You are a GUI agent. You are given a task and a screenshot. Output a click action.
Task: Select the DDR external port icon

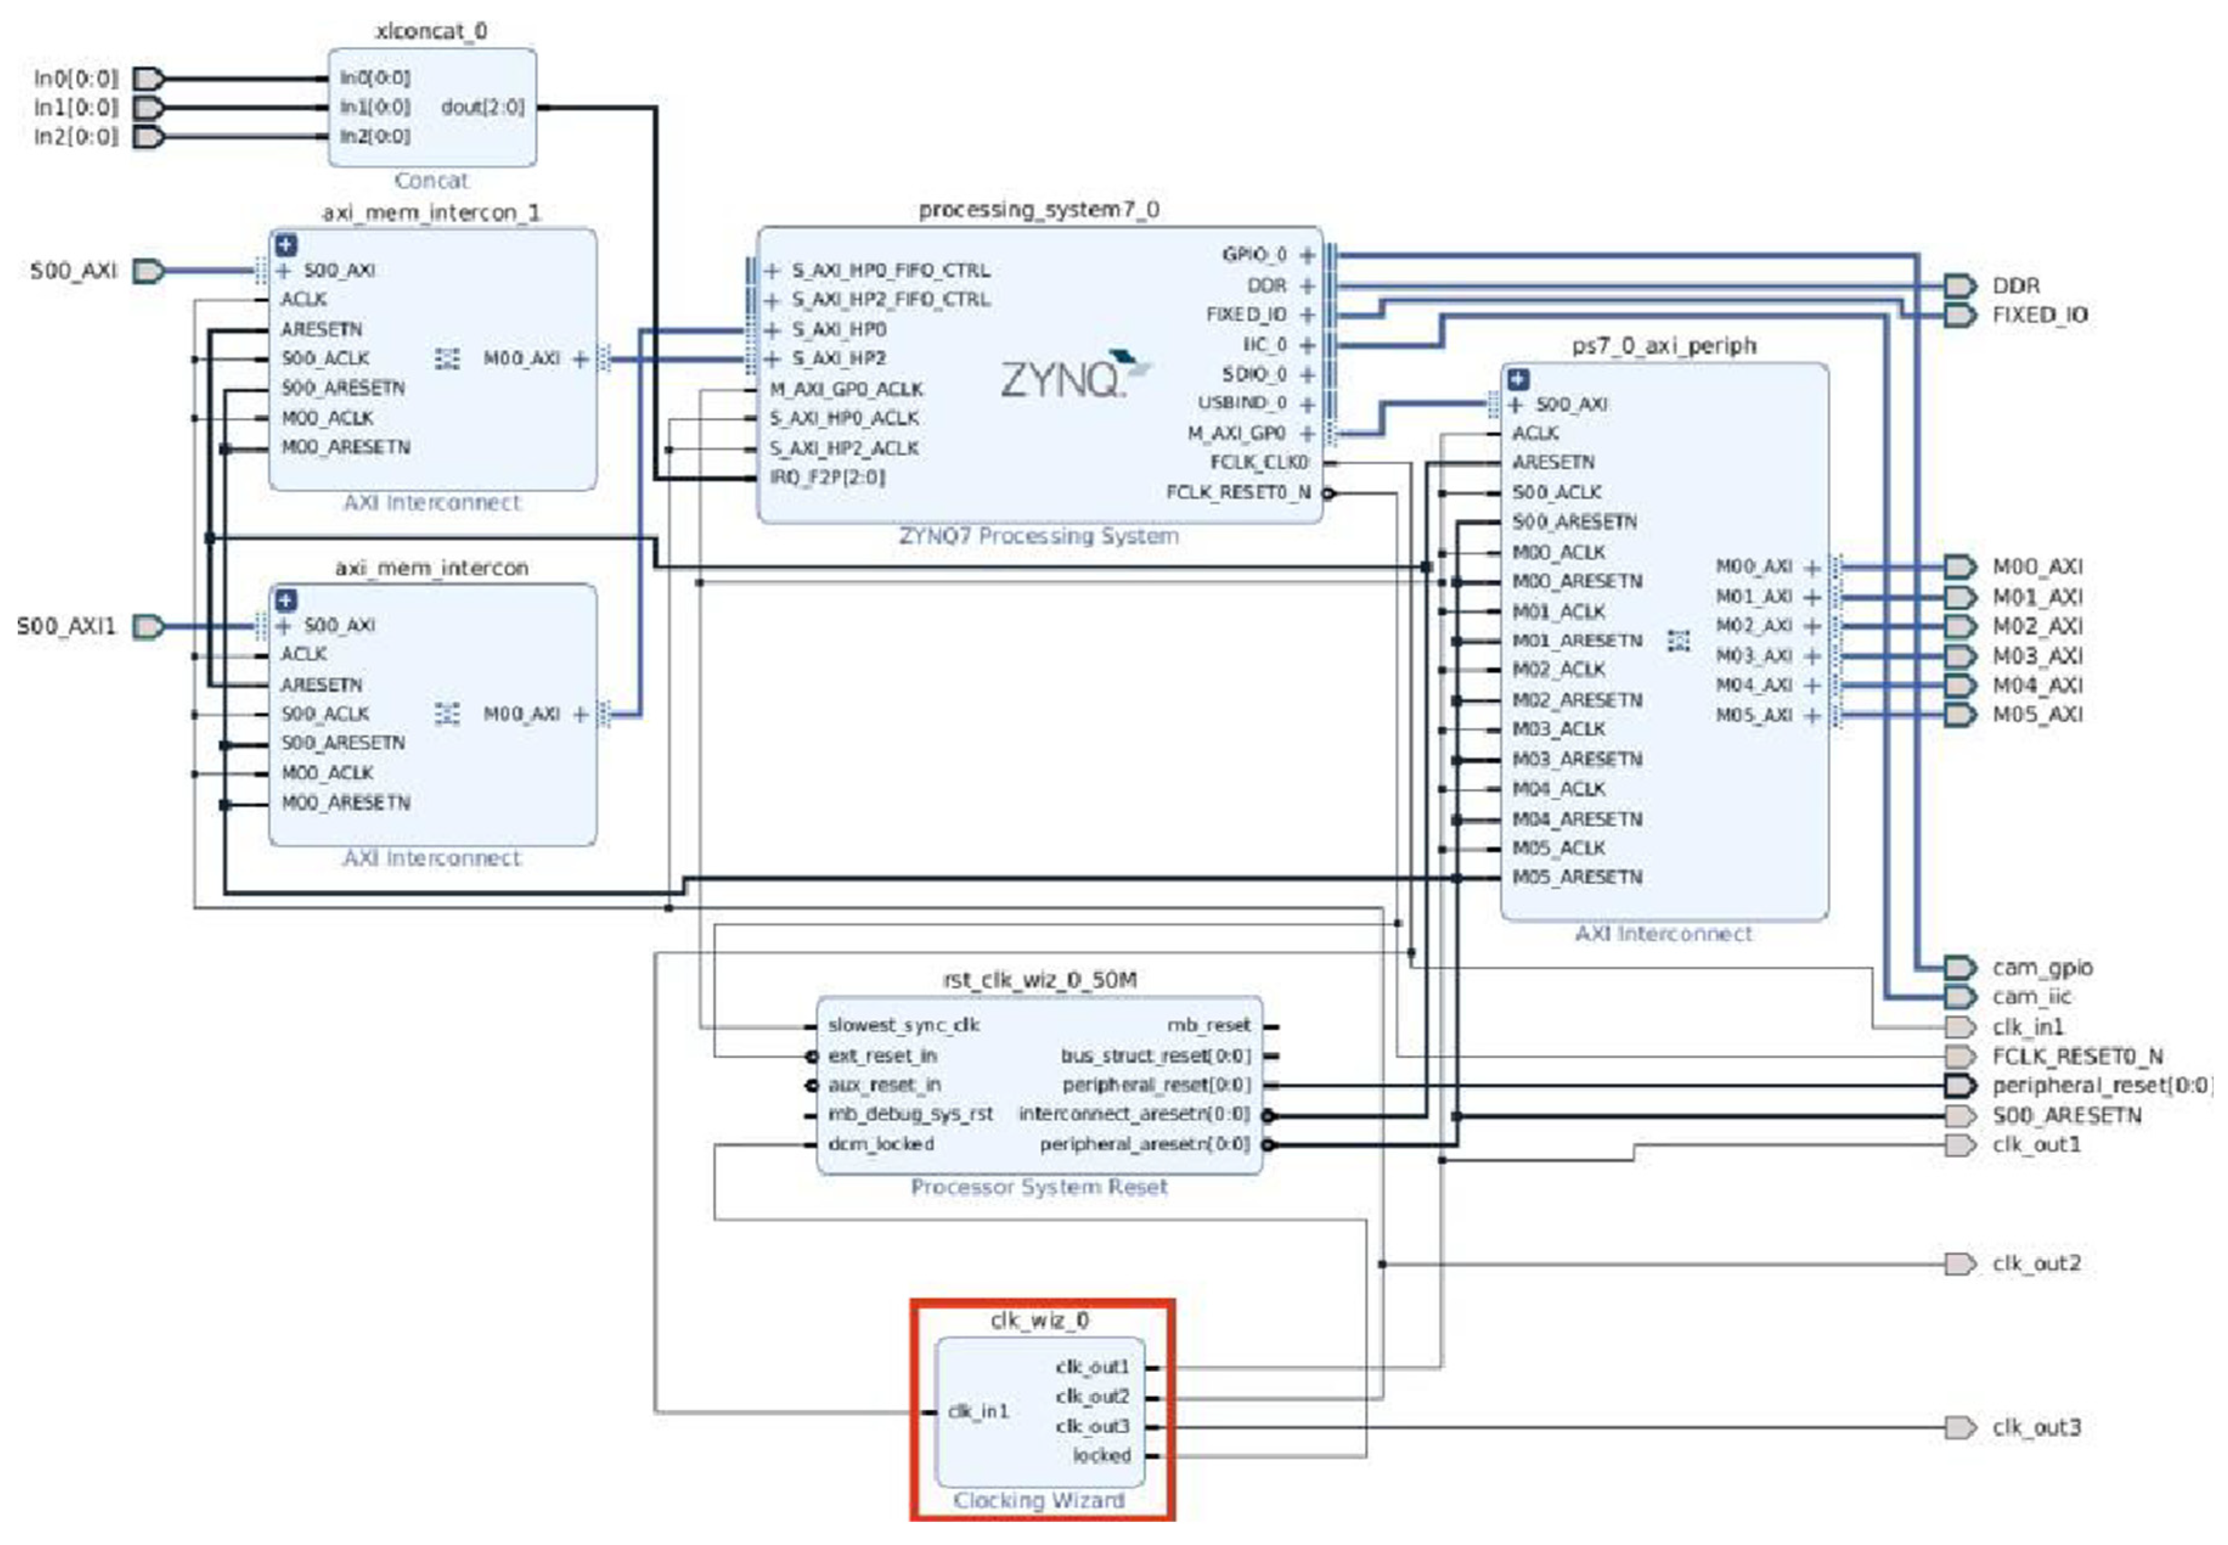[1959, 286]
